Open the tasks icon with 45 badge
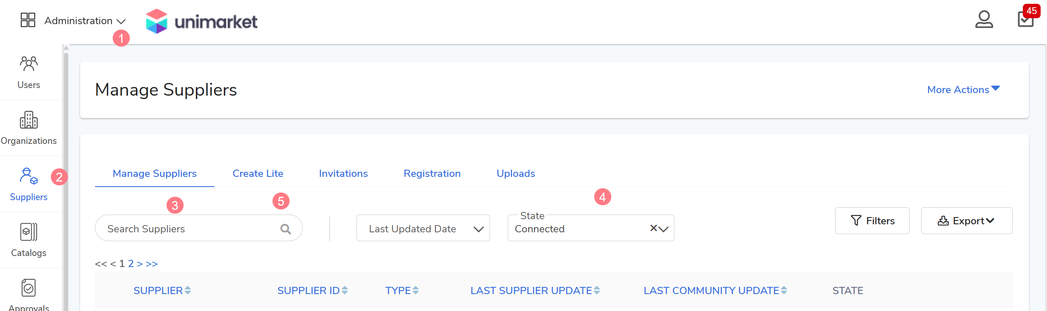The width and height of the screenshot is (1047, 311). (1025, 19)
